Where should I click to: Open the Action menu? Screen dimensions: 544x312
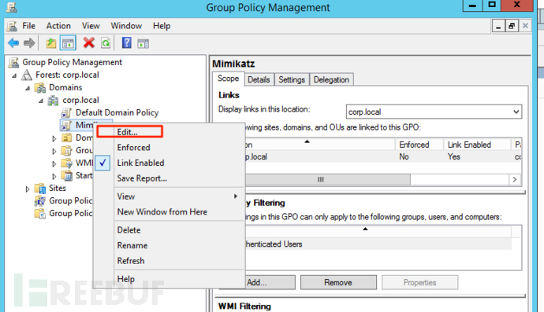tap(58, 26)
